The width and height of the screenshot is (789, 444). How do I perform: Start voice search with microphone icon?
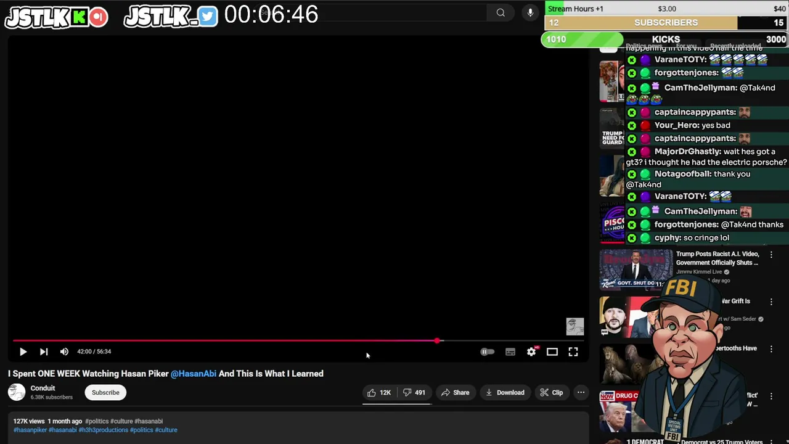pos(530,12)
